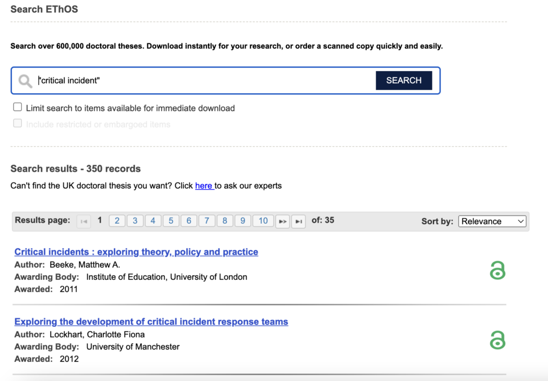
Task: Open the Sort by Relevance dropdown
Action: pyautogui.click(x=492, y=221)
